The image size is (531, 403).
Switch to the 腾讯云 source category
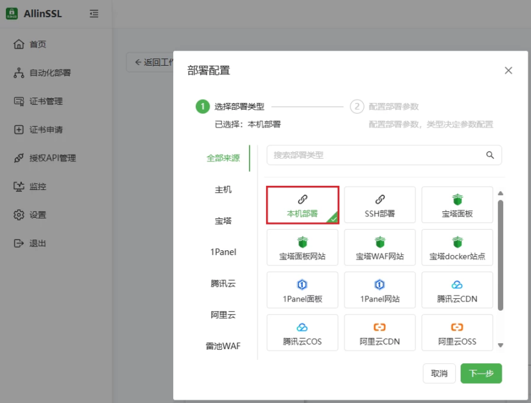tap(224, 284)
